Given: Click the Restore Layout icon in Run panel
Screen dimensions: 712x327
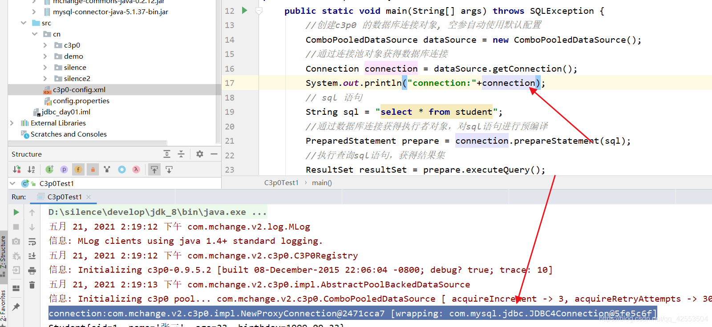Looking at the screenshot, I should [16, 288].
